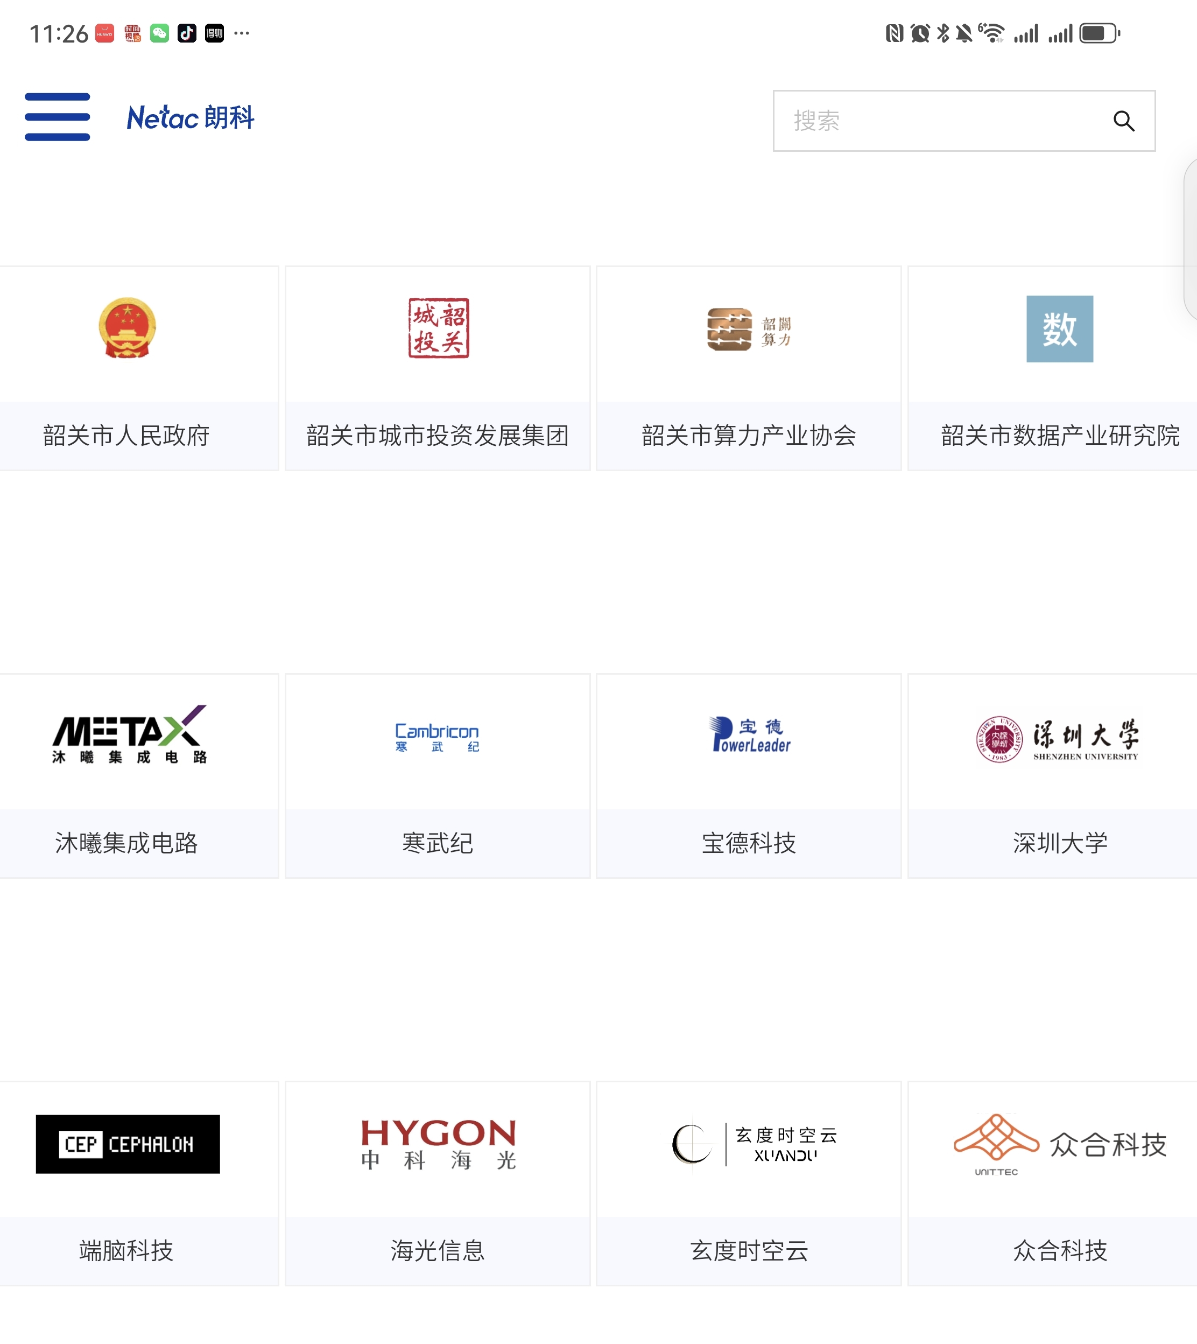Image resolution: width=1197 pixels, height=1344 pixels.
Task: Click the blue 数 square logo
Action: (x=1059, y=328)
